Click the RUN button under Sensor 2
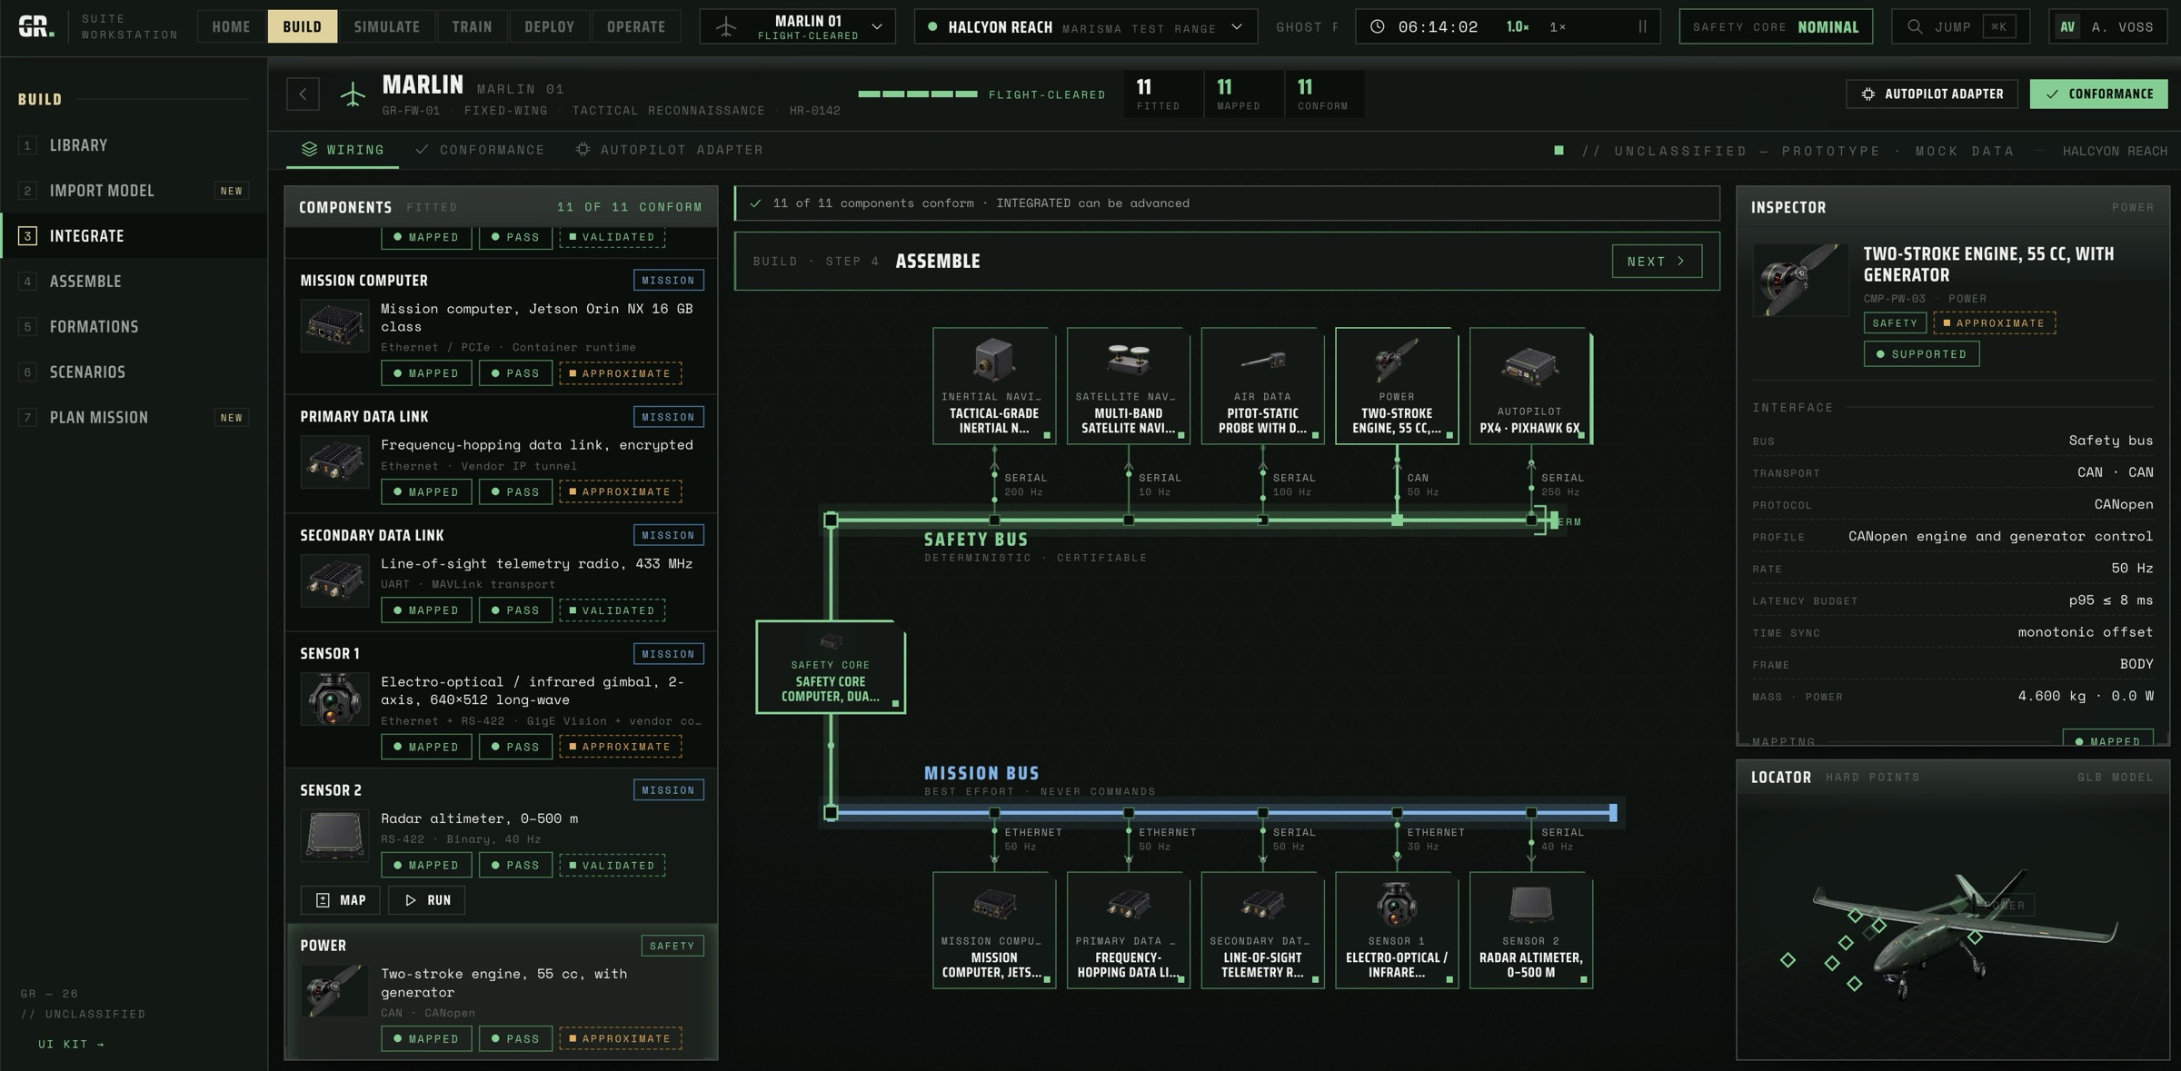The height and width of the screenshot is (1071, 2181). tap(426, 900)
